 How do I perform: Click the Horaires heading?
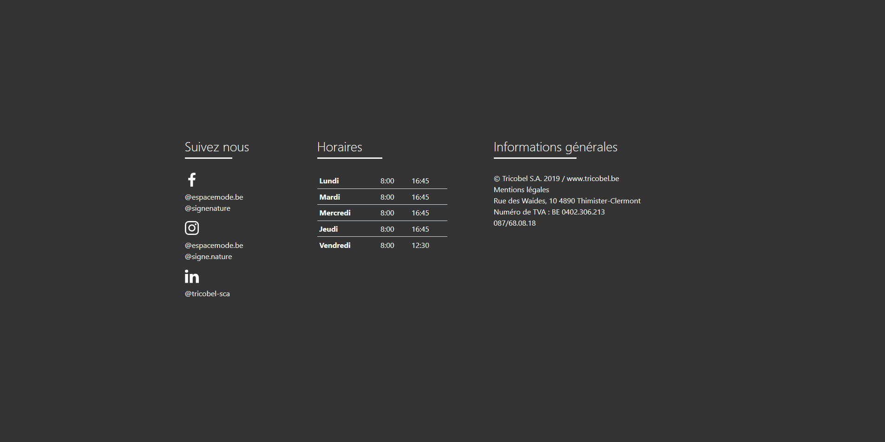tap(340, 147)
